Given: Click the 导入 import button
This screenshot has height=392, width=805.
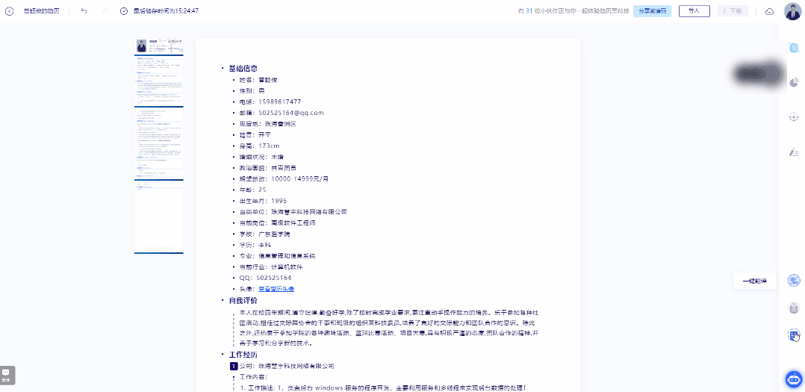Looking at the screenshot, I should tap(694, 10).
